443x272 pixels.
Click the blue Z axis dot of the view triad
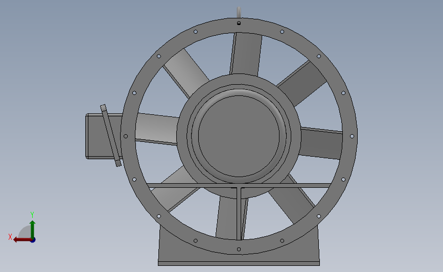(33, 240)
